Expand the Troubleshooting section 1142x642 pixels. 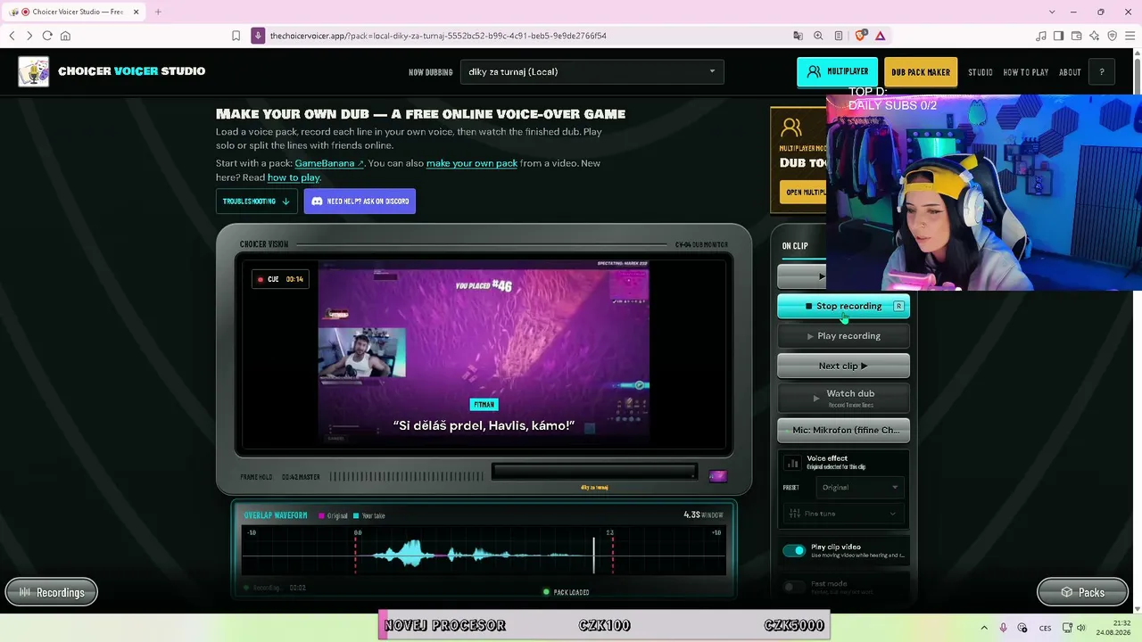(256, 202)
